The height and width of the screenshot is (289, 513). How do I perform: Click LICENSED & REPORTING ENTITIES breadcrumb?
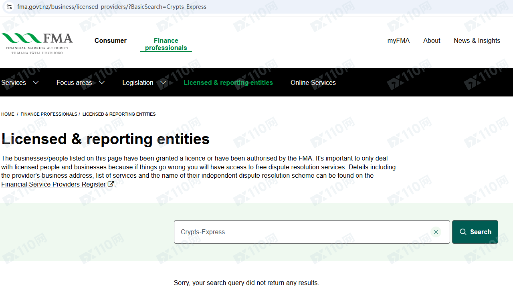pos(119,114)
